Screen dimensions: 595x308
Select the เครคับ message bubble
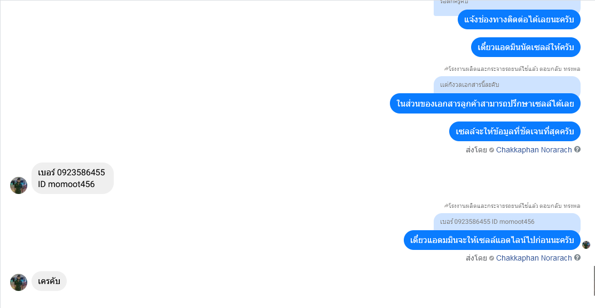click(x=49, y=281)
